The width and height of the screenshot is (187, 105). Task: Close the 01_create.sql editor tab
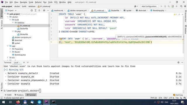105,10
